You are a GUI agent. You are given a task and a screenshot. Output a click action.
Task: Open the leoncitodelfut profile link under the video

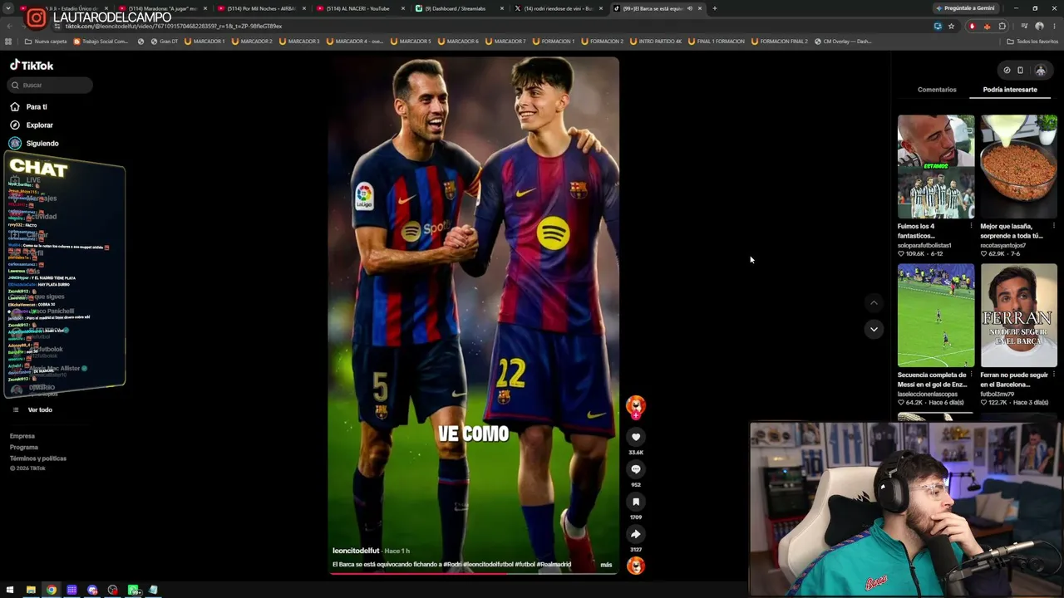(356, 551)
